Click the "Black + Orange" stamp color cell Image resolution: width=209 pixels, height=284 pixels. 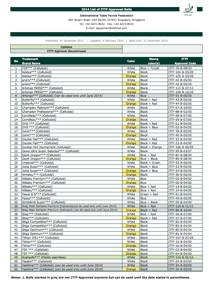[151, 147]
